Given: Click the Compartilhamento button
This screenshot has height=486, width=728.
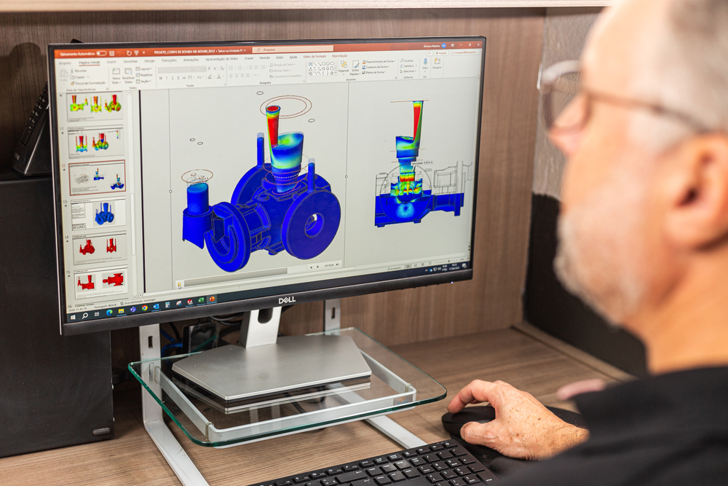Looking at the screenshot, I should (464, 52).
